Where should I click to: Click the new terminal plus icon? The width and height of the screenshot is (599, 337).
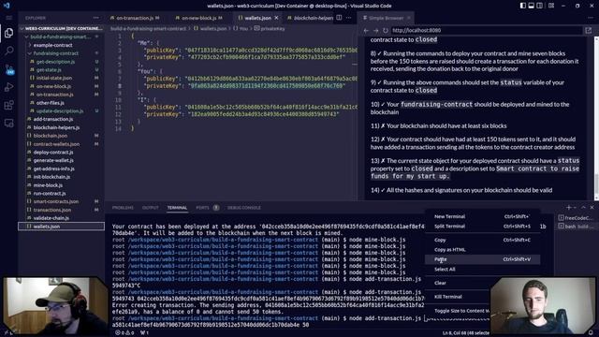(x=568, y=207)
